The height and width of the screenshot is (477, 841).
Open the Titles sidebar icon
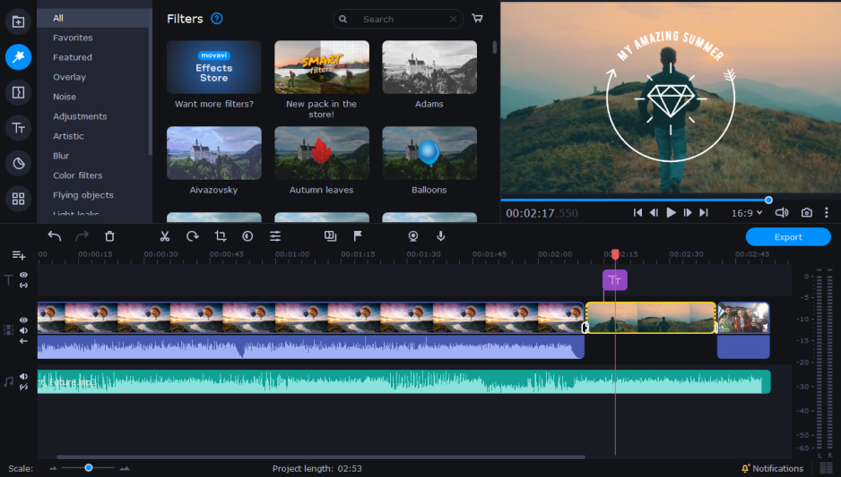click(x=18, y=128)
